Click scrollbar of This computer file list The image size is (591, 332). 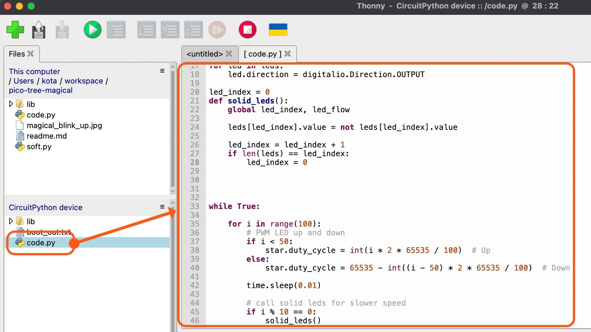[x=172, y=129]
